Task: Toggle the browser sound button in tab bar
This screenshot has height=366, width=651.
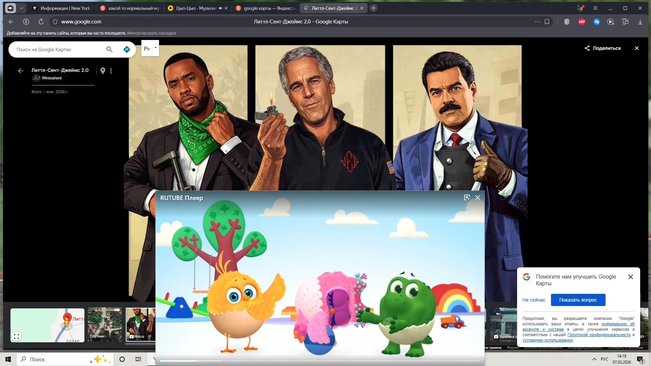Action: 11,8
